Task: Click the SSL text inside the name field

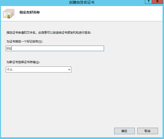Action: 9,49
